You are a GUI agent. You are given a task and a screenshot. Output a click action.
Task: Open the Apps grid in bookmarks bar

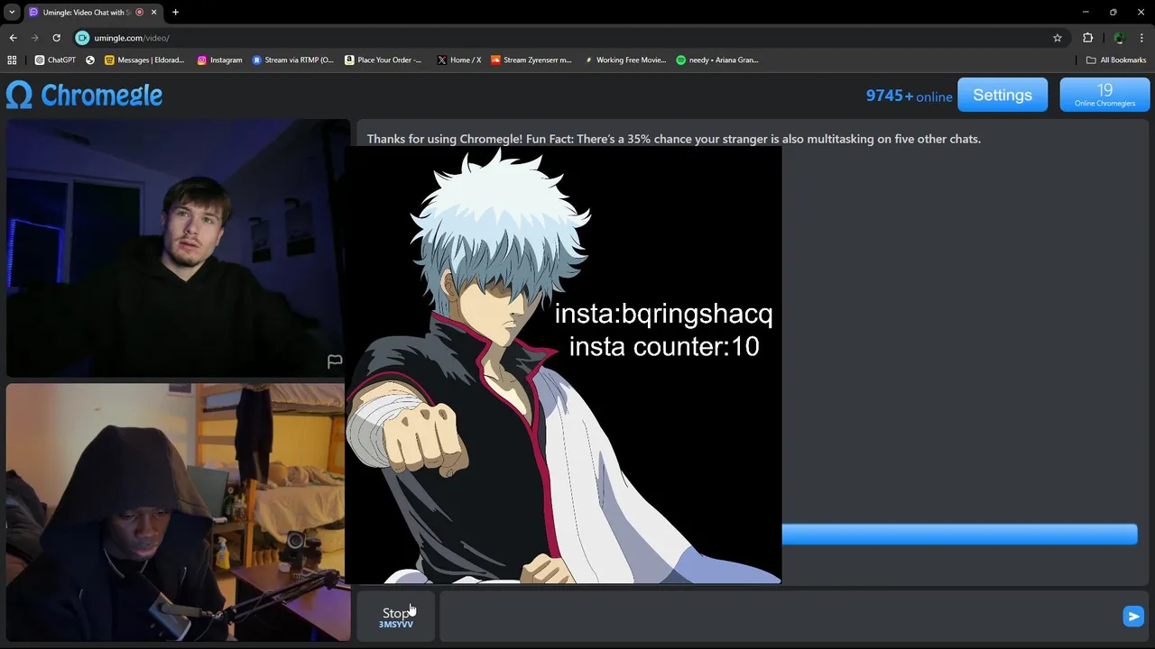pyautogui.click(x=12, y=60)
